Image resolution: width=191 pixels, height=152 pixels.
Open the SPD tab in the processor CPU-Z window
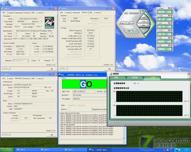[x=33, y=13]
